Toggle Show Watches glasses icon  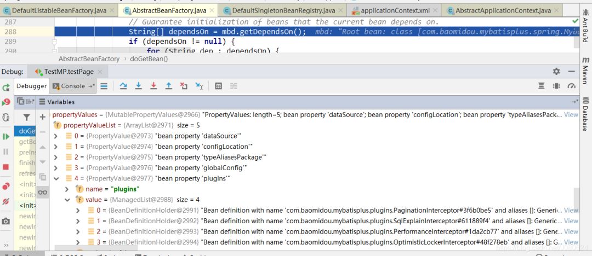43,193
